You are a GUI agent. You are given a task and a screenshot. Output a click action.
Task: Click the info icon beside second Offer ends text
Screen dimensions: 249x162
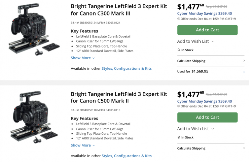179,106
